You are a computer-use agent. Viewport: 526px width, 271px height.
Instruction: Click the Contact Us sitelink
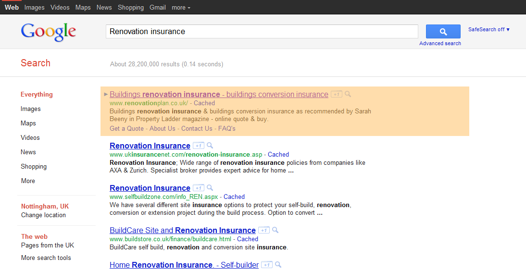[197, 128]
